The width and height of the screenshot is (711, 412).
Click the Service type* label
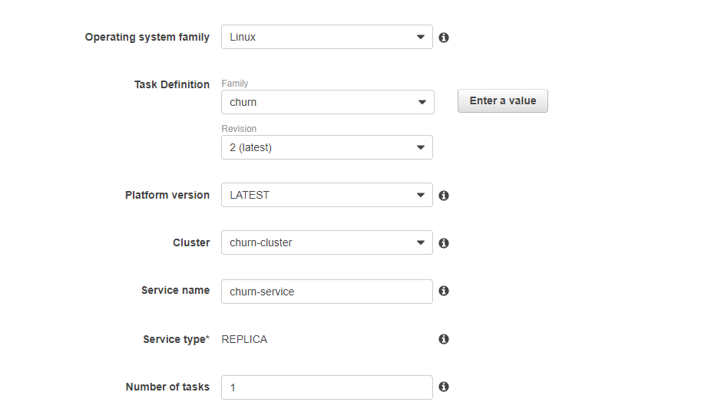(x=177, y=339)
